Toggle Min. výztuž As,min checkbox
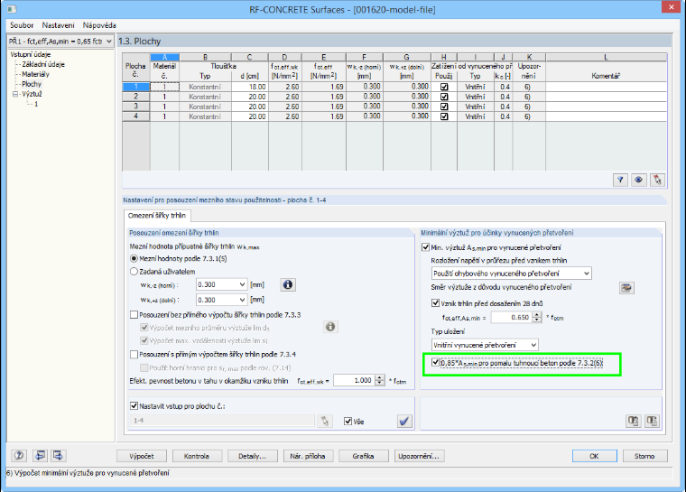This screenshot has height=492, width=686. tap(425, 247)
